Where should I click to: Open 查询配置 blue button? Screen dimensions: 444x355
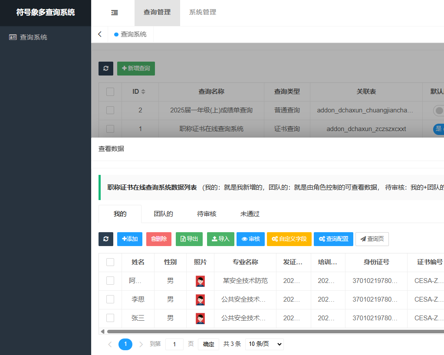click(x=334, y=239)
